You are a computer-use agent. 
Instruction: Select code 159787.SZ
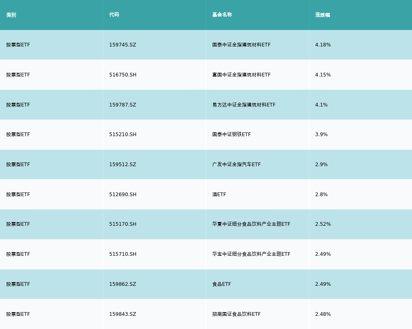(x=123, y=105)
